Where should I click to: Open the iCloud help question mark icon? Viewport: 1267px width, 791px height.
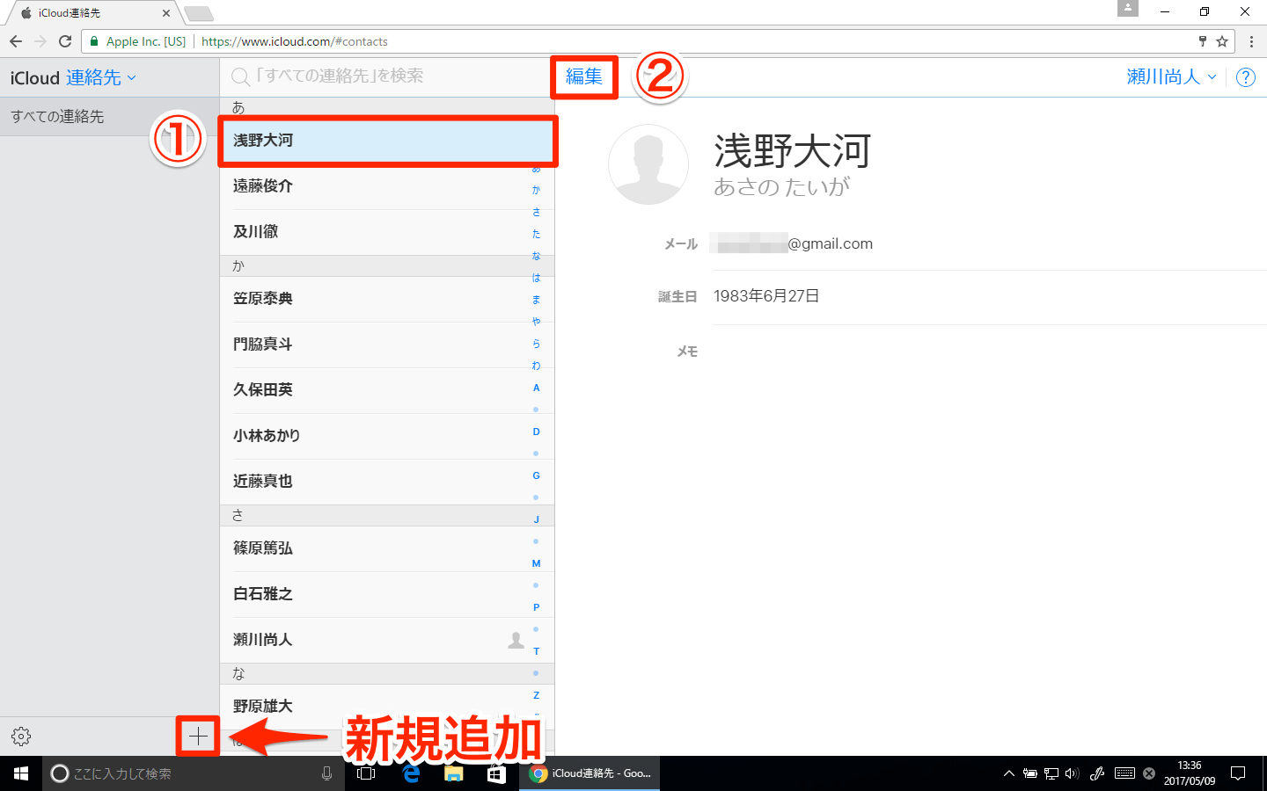[x=1246, y=77]
